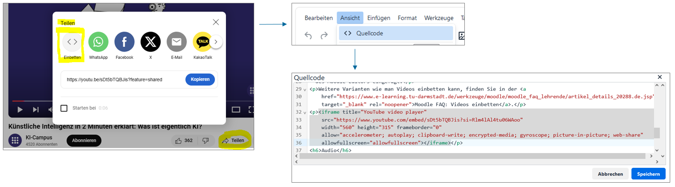Open the KI-Campus channel avatar
675x187 pixels.
click(x=15, y=141)
